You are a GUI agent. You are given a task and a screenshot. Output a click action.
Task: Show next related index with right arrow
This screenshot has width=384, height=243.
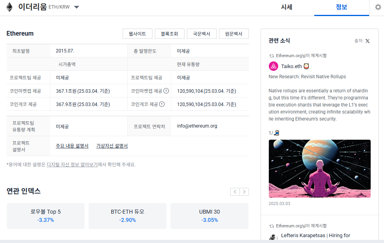click(244, 192)
